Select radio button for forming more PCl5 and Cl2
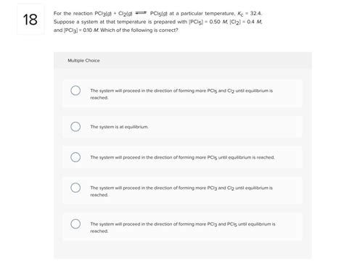 point(75,91)
